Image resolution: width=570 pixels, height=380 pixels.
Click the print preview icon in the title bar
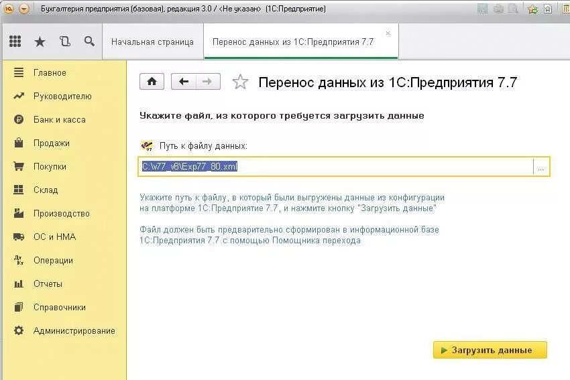[514, 9]
